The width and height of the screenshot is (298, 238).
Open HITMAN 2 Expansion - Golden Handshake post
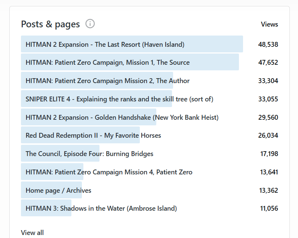pos(122,118)
